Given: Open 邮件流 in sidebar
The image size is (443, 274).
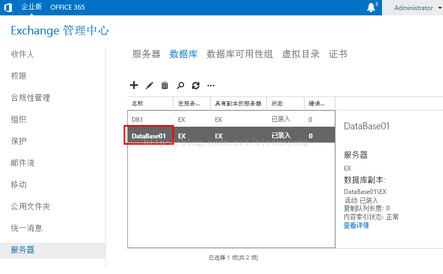Looking at the screenshot, I should pos(23,163).
